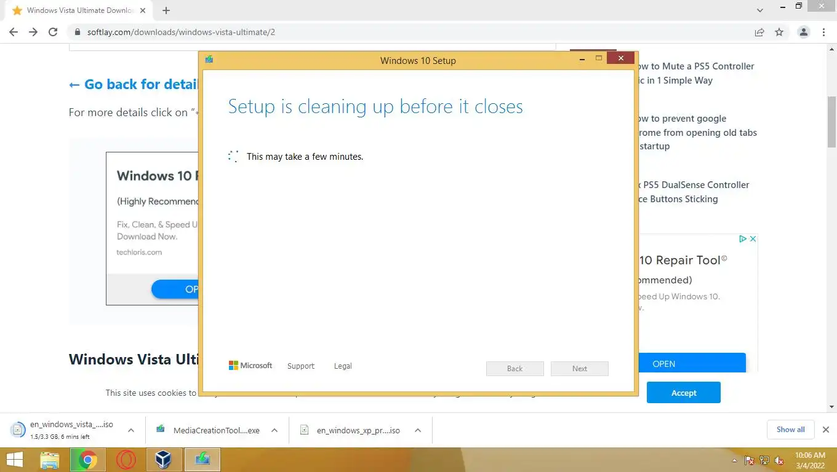Reload the softlay page
837x472 pixels.
pyautogui.click(x=53, y=32)
